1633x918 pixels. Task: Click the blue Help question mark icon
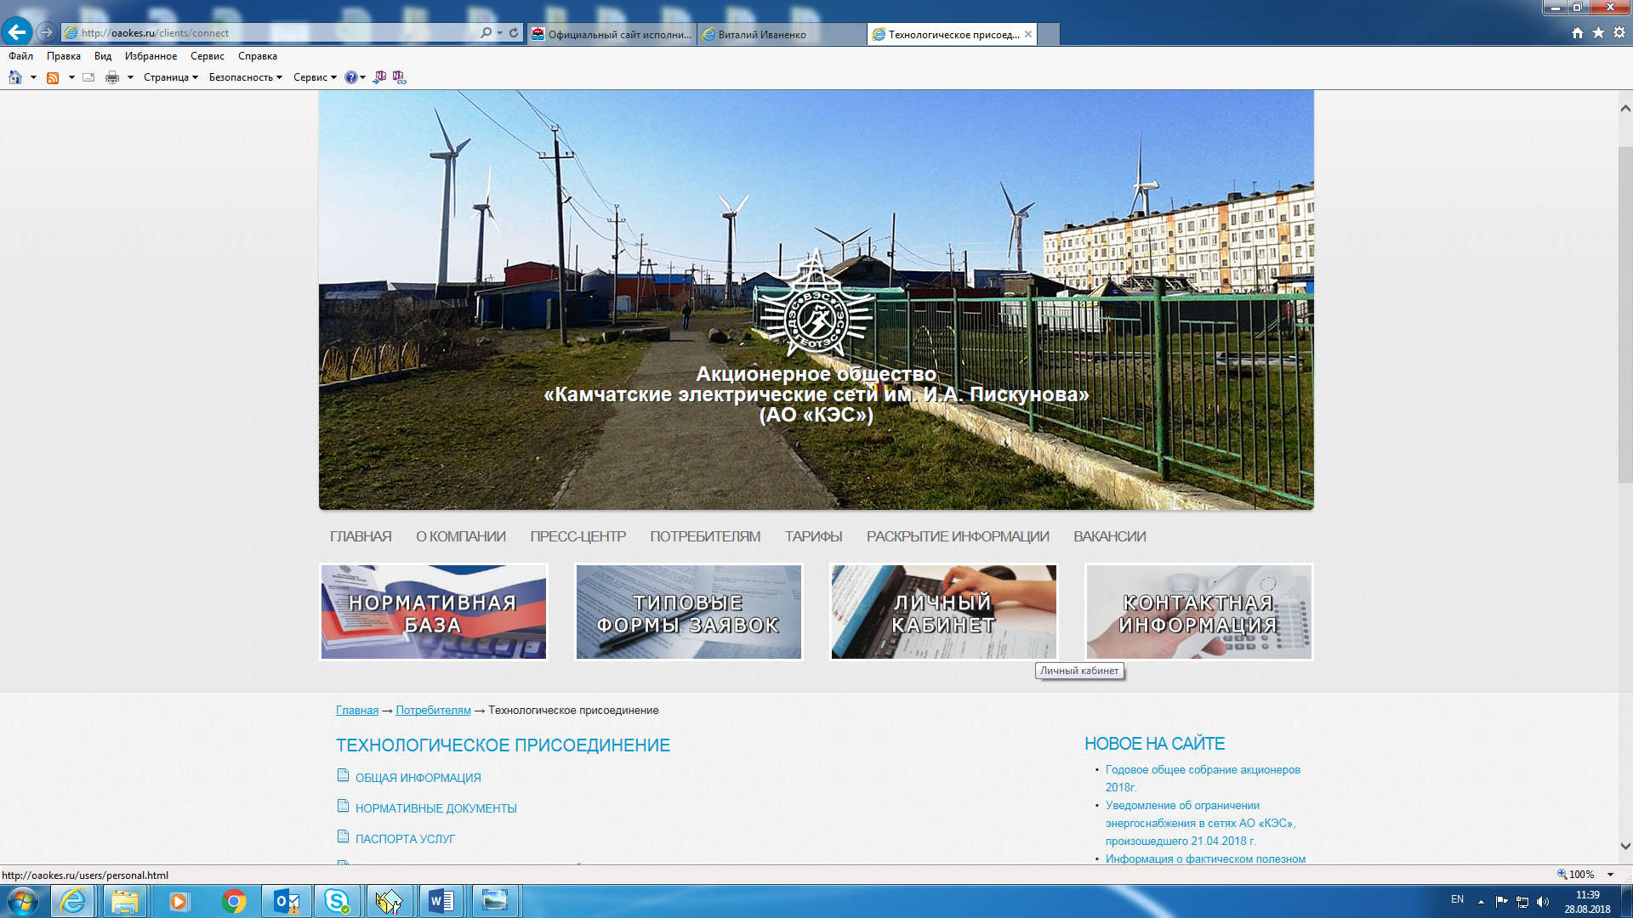coord(350,77)
